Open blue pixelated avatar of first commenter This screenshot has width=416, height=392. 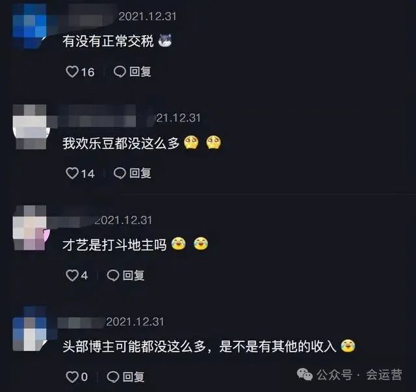(30, 26)
